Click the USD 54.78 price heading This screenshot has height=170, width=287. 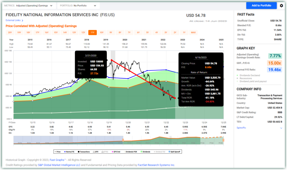(x=196, y=16)
